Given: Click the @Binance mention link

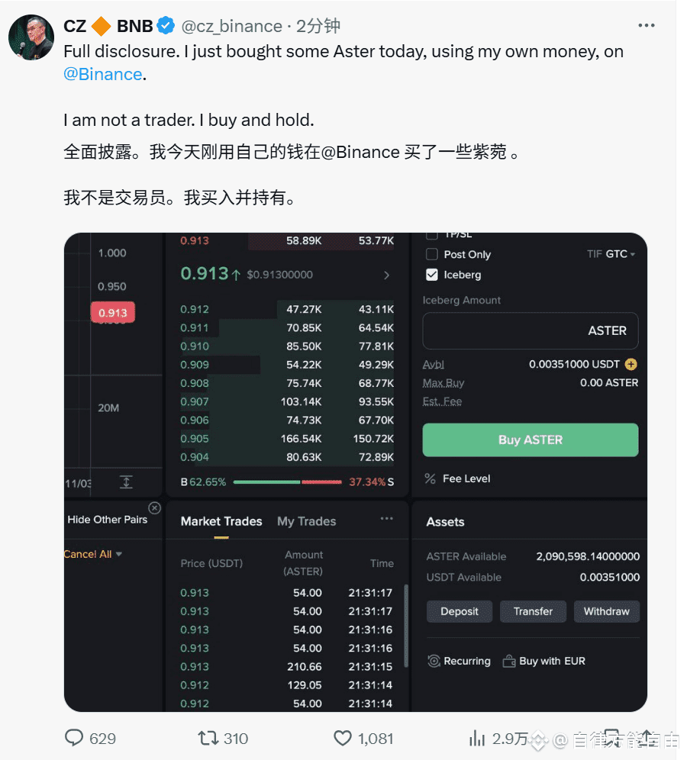Looking at the screenshot, I should [103, 74].
